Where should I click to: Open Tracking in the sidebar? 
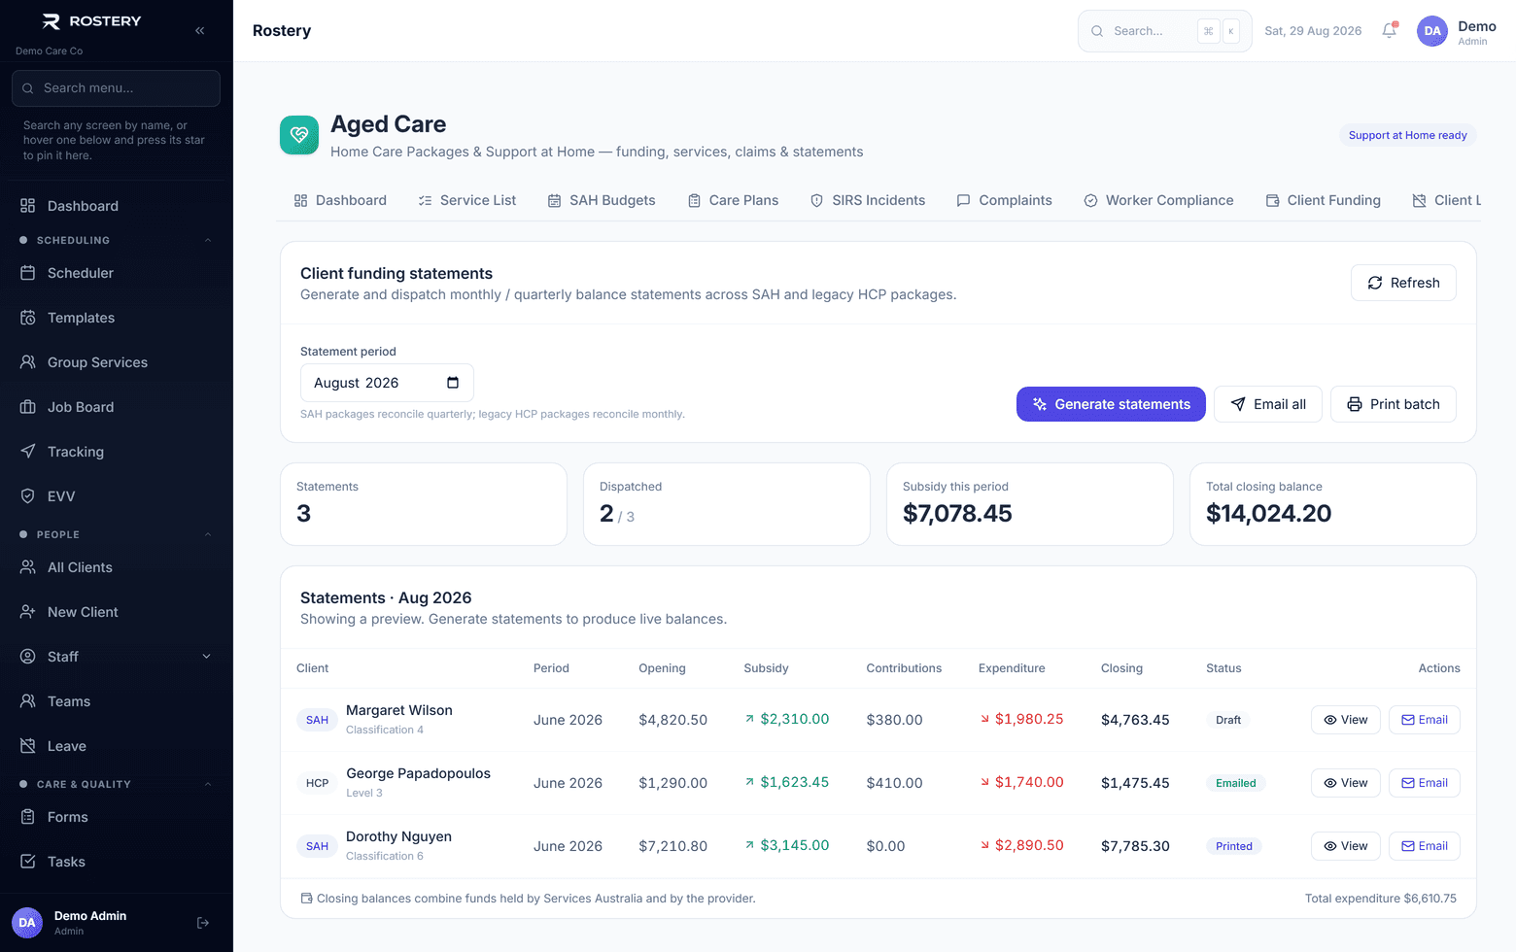click(x=117, y=452)
